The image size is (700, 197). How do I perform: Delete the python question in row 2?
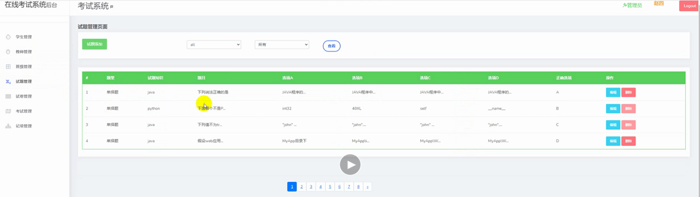[x=628, y=109]
